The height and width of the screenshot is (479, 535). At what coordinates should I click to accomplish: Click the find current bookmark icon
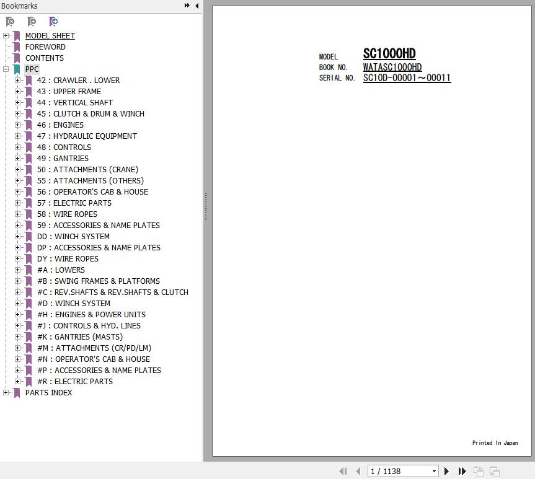[53, 22]
